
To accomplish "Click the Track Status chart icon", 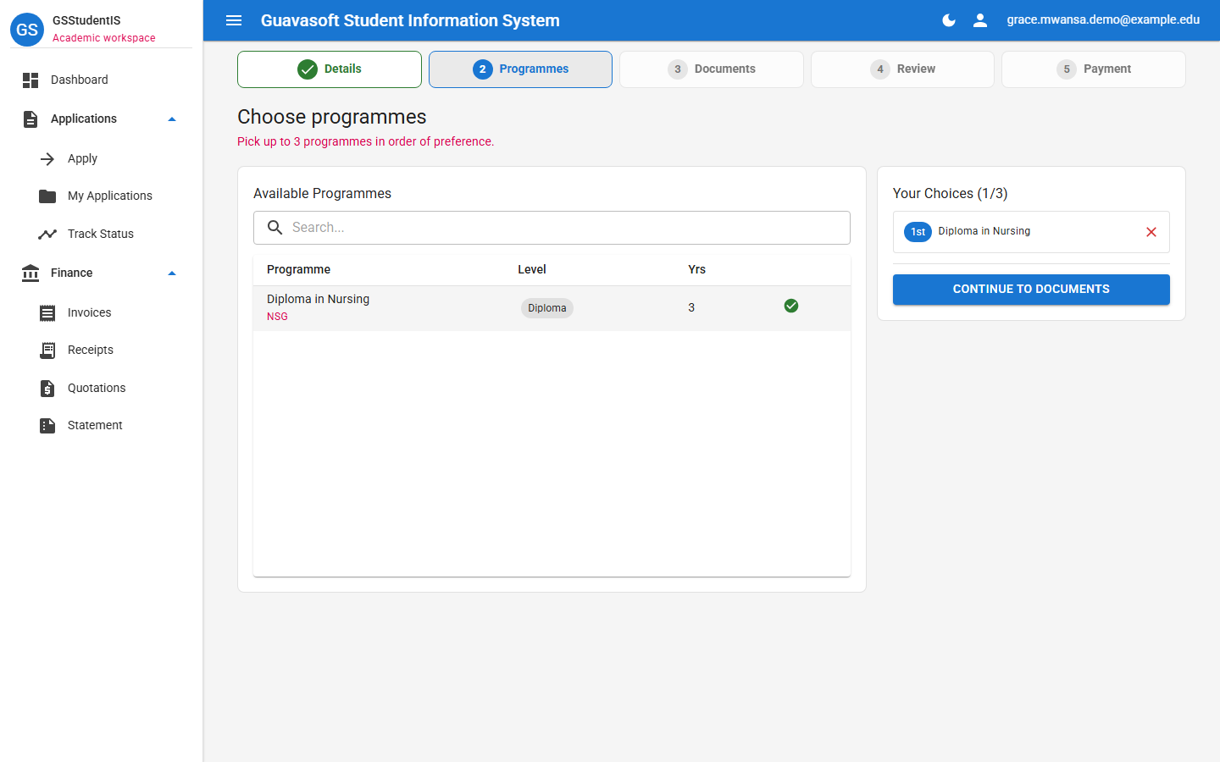I will point(47,235).
